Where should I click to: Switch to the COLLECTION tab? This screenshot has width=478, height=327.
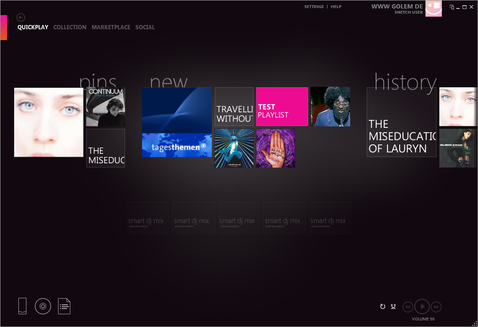coord(69,27)
